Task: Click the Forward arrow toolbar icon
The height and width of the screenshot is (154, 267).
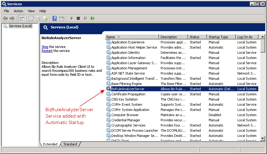Action: (12, 18)
